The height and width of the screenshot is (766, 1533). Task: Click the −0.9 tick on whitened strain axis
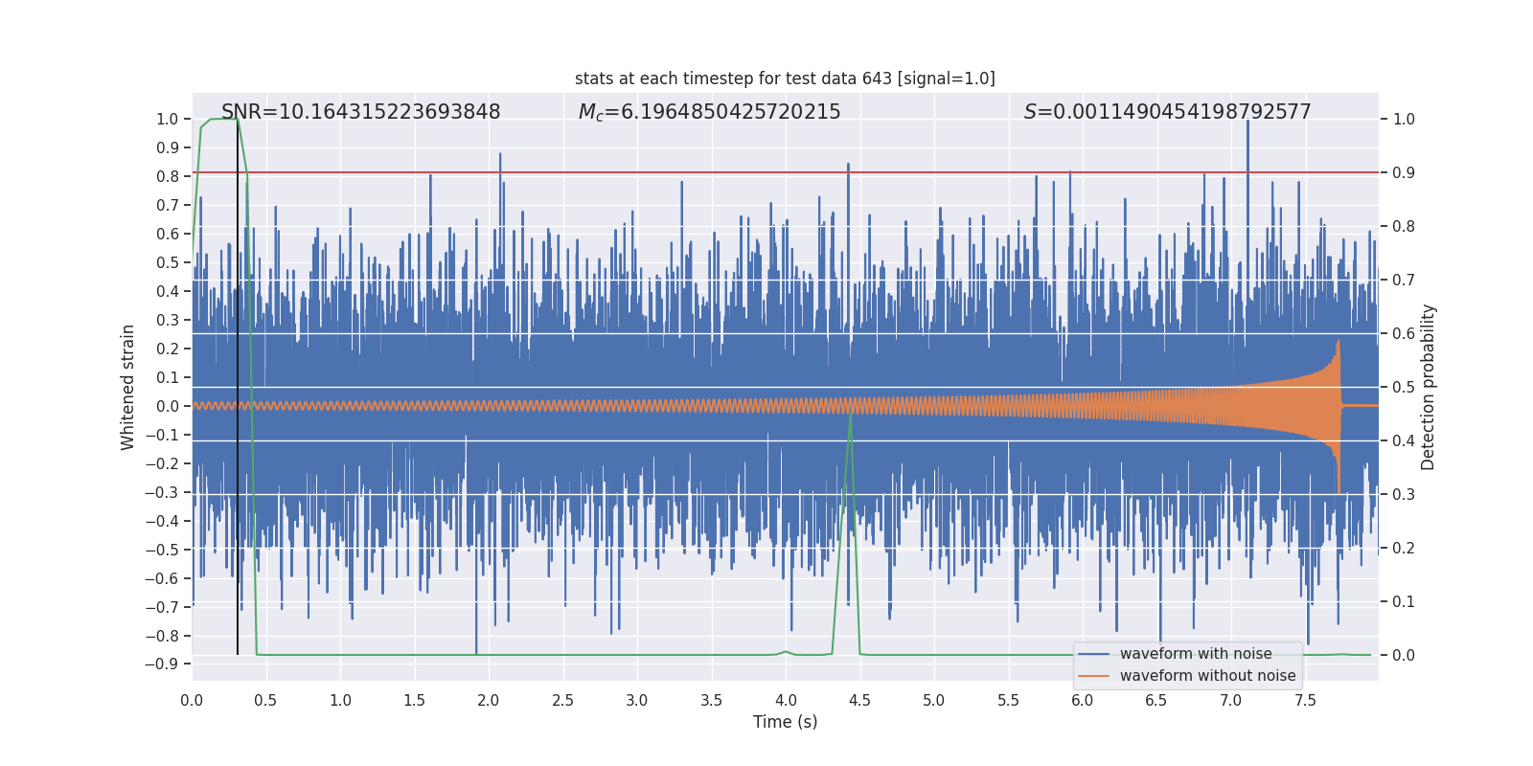pyautogui.click(x=162, y=665)
